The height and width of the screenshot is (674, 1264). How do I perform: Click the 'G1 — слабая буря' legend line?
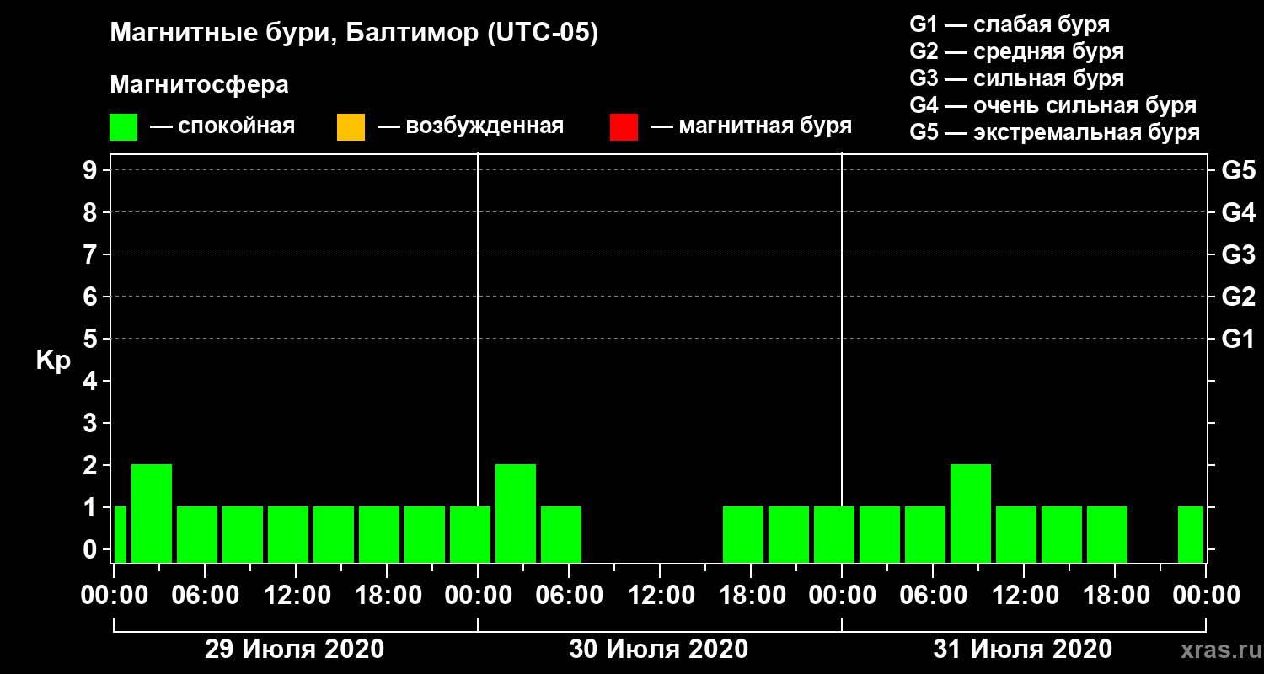(1010, 24)
